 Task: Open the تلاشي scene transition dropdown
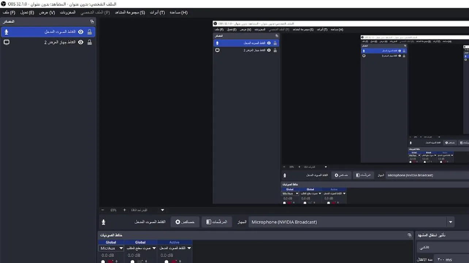[443, 248]
